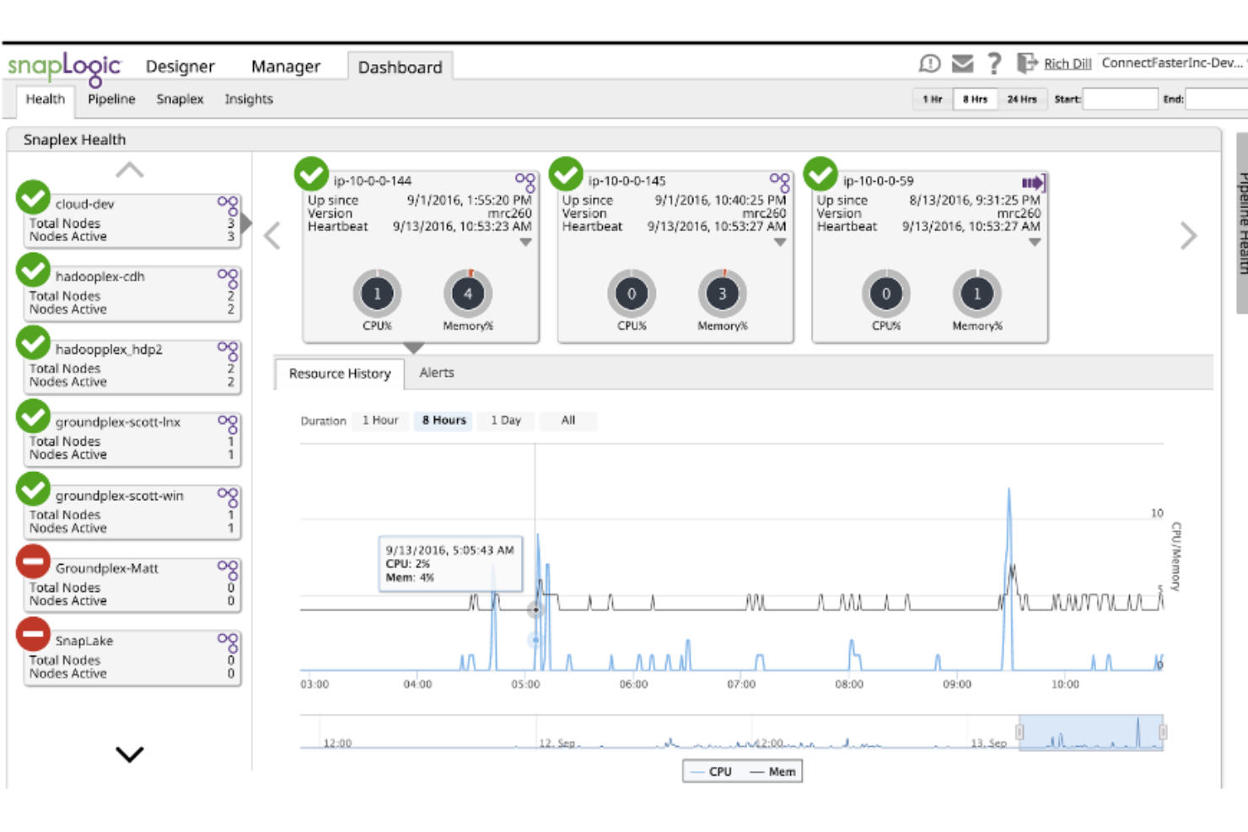Collapse the Snaplex list with the up chevron
This screenshot has height=832, width=1248.
(x=130, y=169)
